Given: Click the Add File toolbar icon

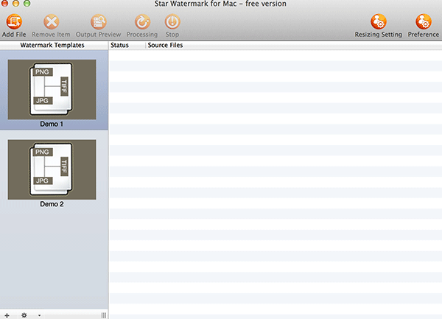Looking at the screenshot, I should (14, 23).
